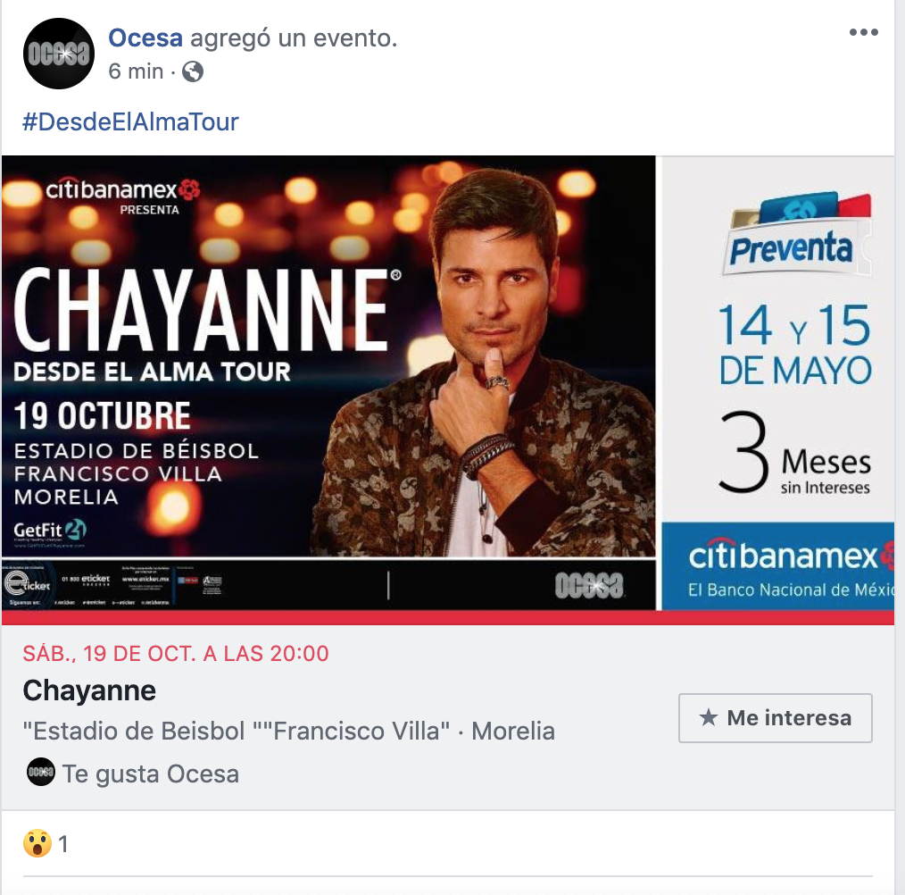Screen dimensions: 905x895
Task: Click the Ocesa page name link
Action: click(145, 38)
